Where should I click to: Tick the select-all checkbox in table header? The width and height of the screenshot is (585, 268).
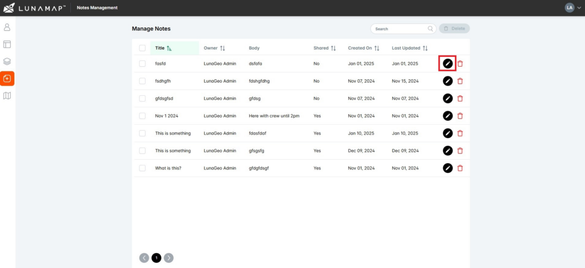point(142,48)
